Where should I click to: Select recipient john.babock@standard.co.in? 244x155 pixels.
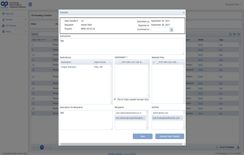point(130,113)
